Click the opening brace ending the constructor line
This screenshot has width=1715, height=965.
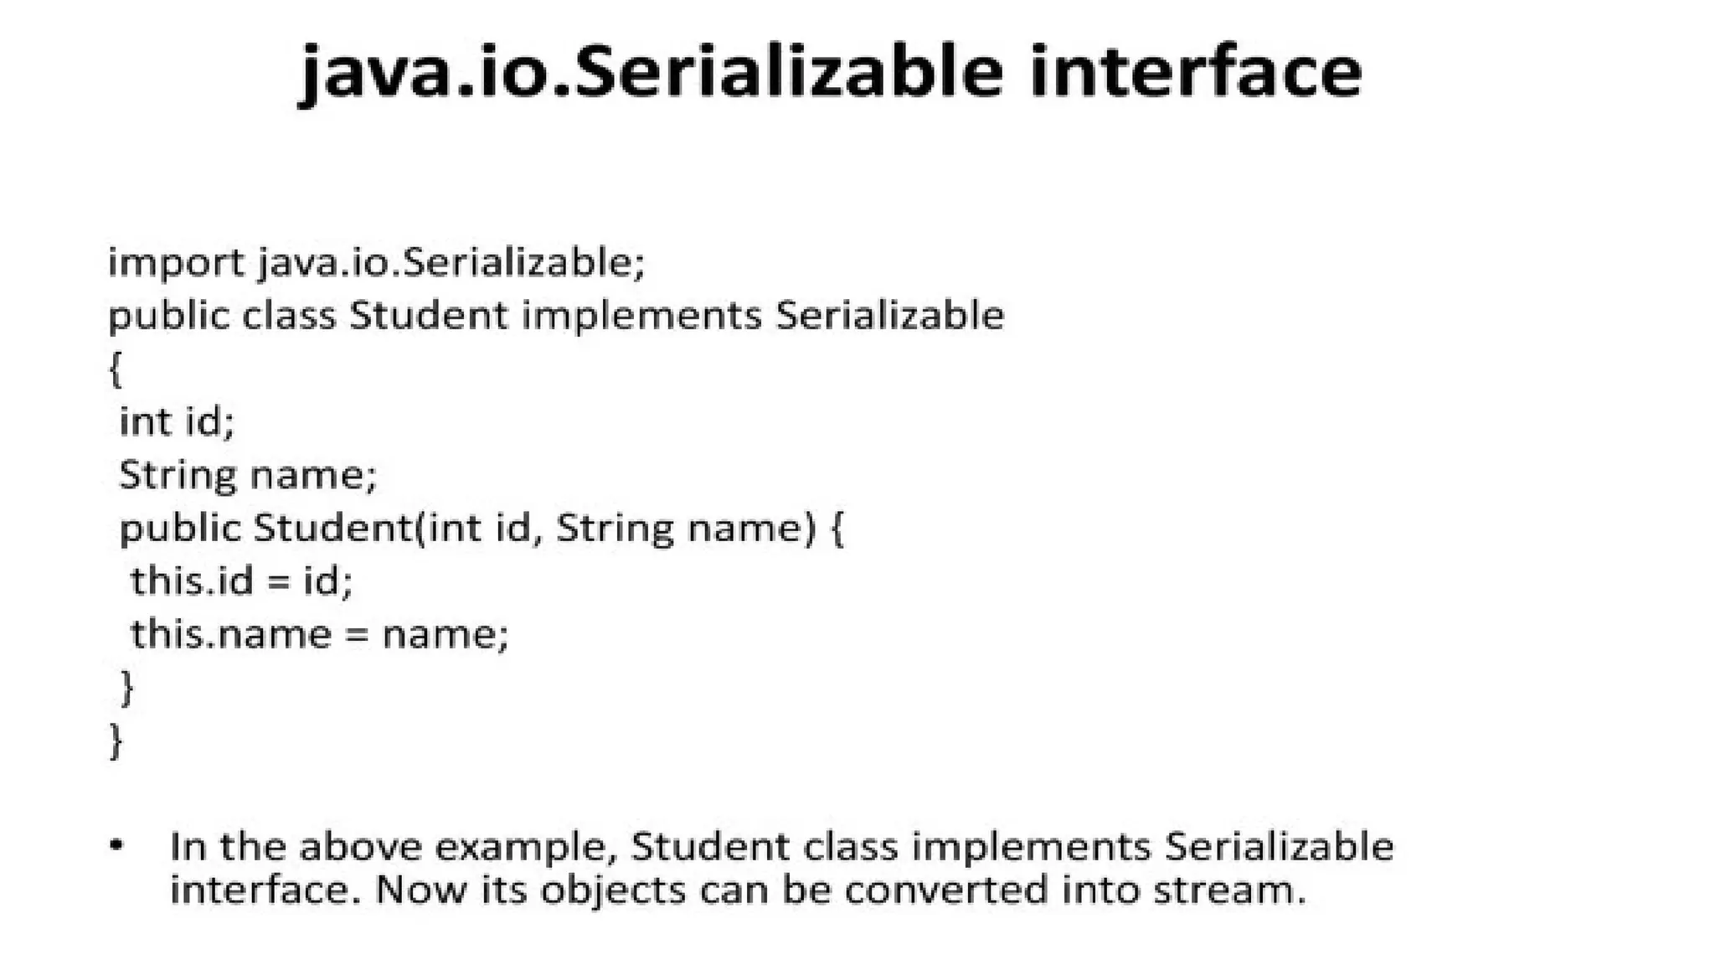[837, 529]
